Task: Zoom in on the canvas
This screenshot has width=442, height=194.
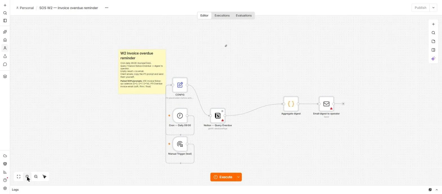Action: (27, 177)
